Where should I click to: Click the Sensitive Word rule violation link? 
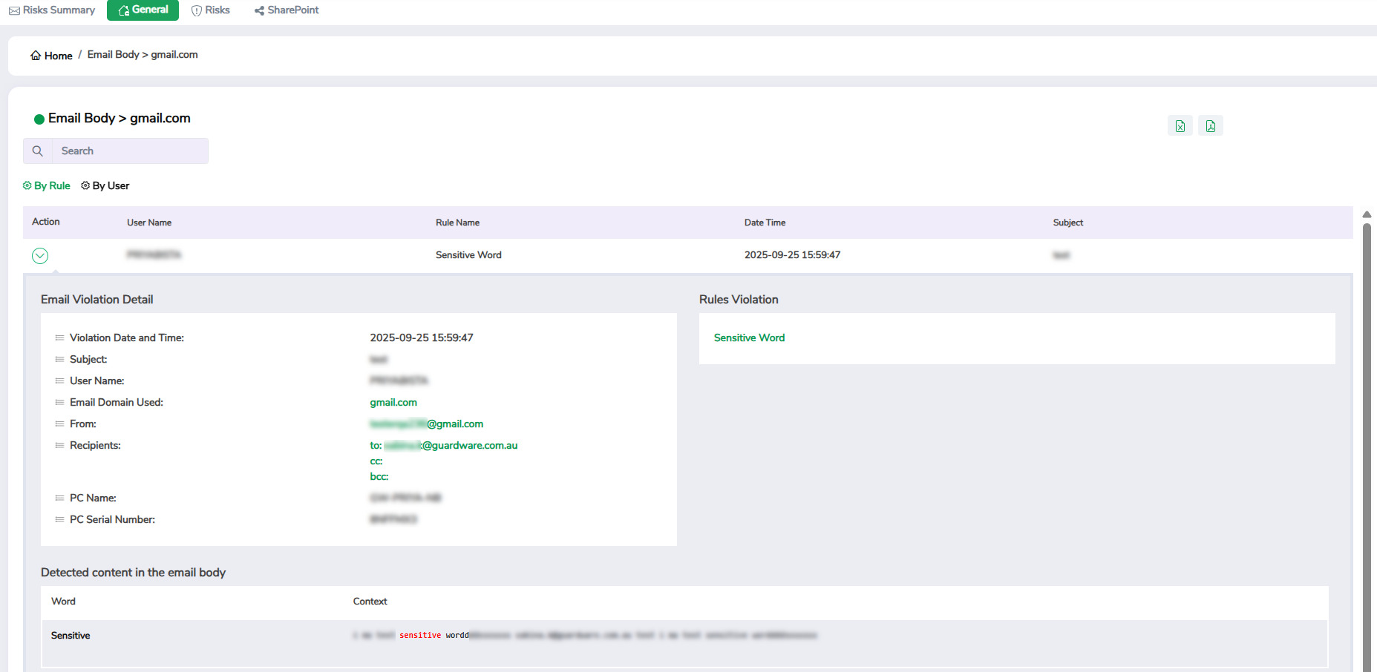pos(749,337)
